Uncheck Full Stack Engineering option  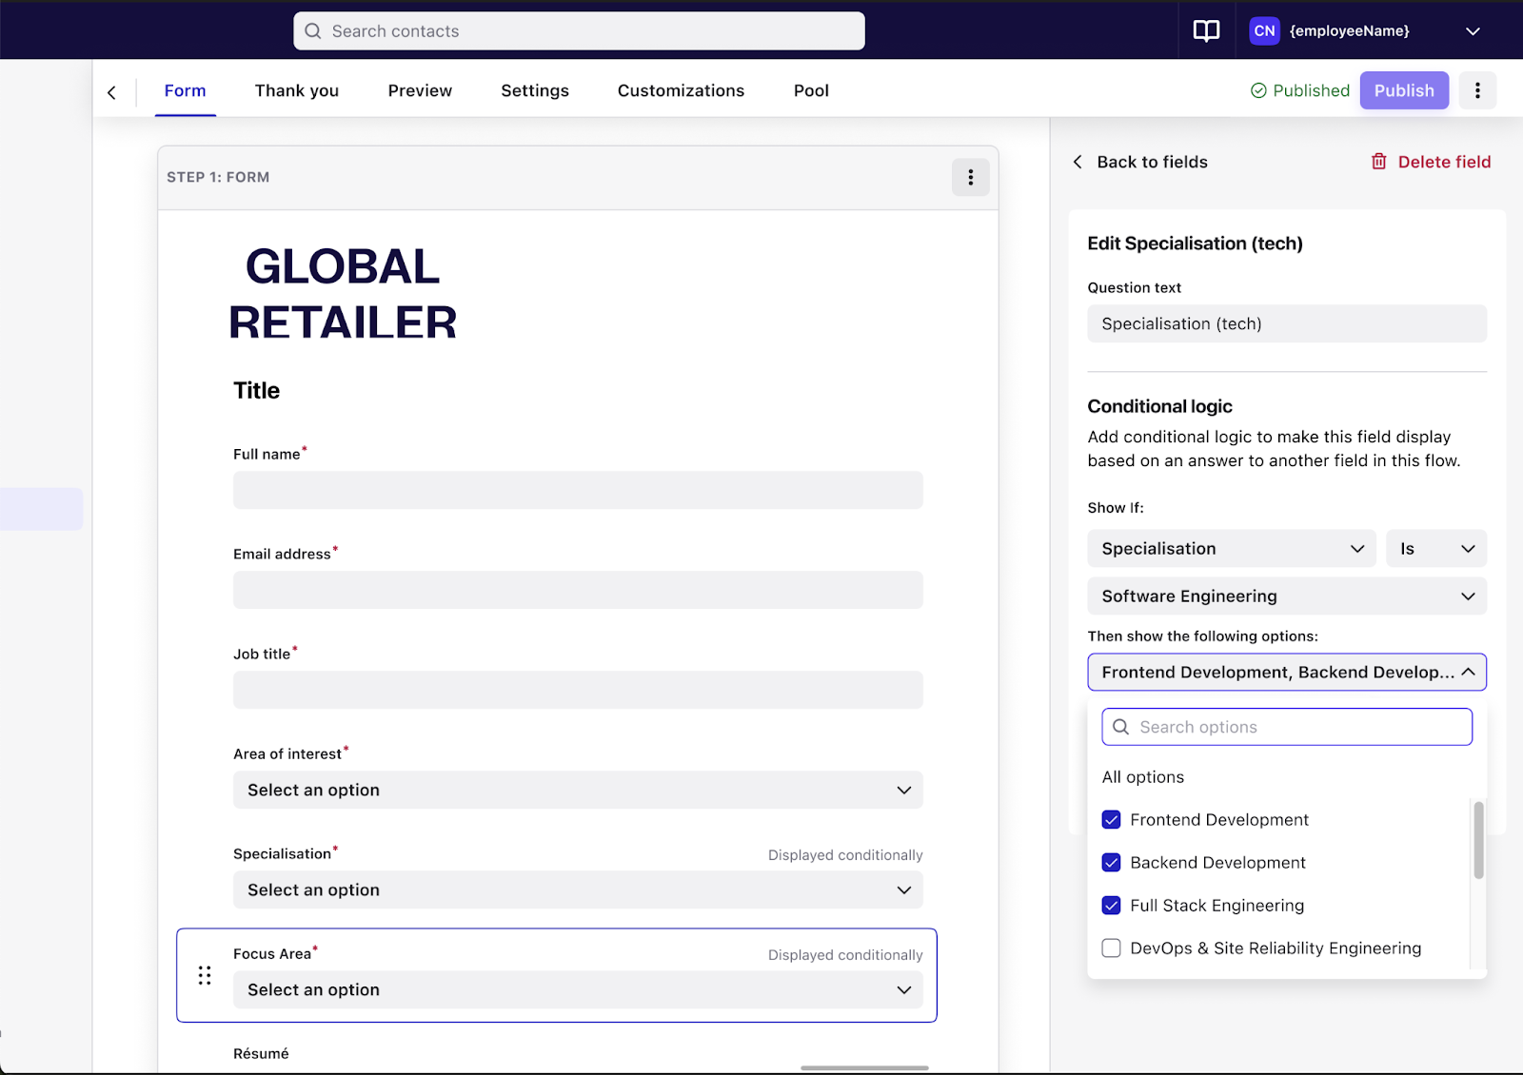(x=1111, y=906)
